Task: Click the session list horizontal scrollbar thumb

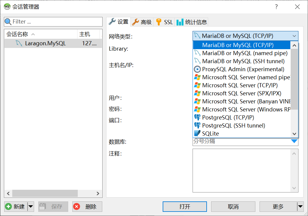Action: click(45, 193)
